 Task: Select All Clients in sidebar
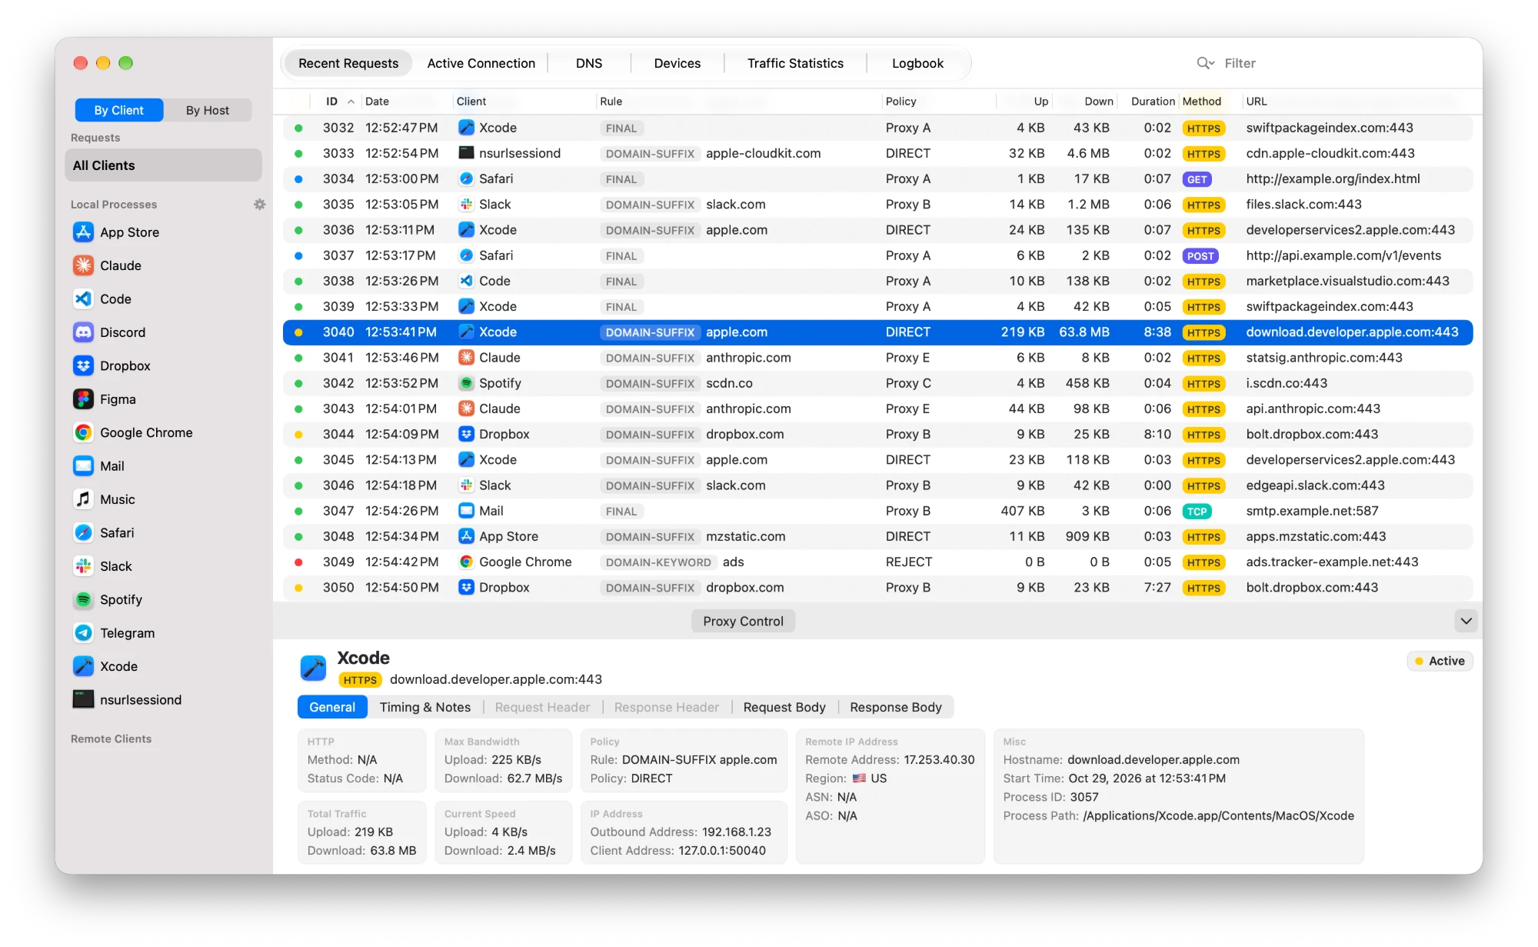point(163,165)
